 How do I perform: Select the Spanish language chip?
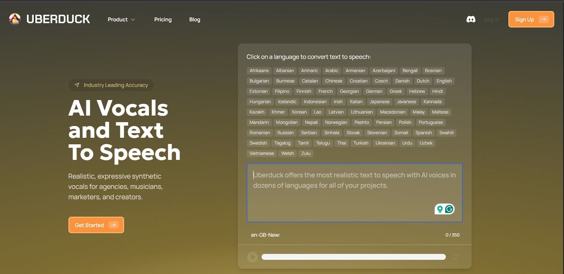pyautogui.click(x=423, y=133)
